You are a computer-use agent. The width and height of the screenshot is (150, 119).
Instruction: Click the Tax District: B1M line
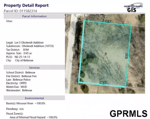[x=17, y=50]
